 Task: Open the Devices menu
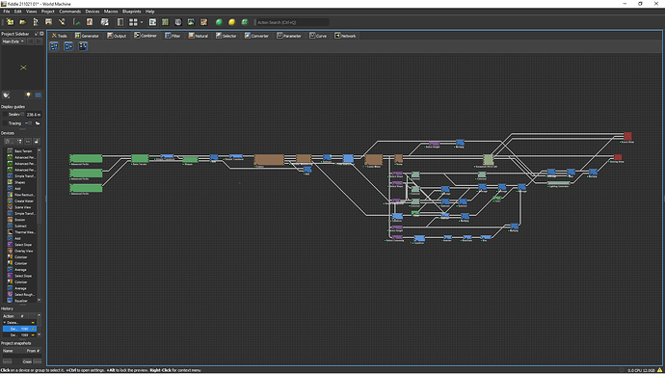[92, 12]
